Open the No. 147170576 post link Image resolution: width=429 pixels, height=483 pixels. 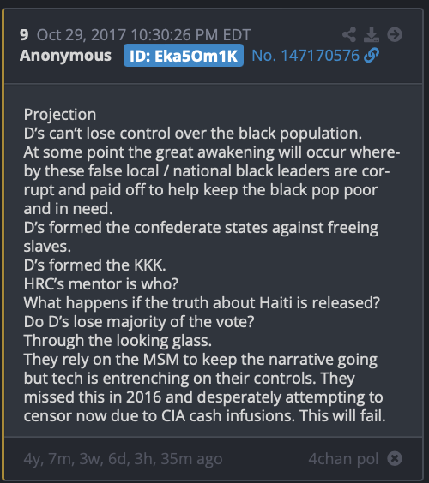point(305,56)
